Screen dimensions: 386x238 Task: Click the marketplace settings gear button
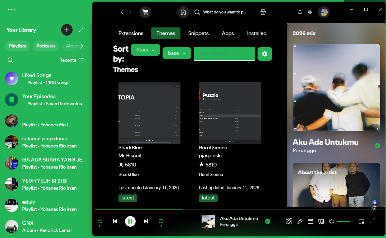[265, 54]
